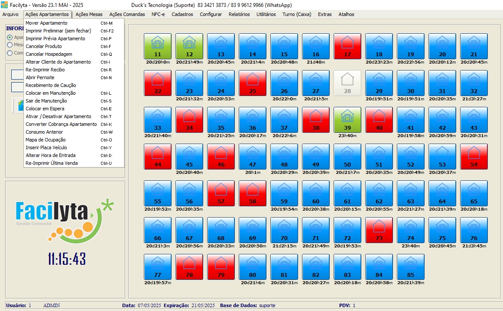
Task: Open green apartment 11 tile
Action: tap(157, 46)
